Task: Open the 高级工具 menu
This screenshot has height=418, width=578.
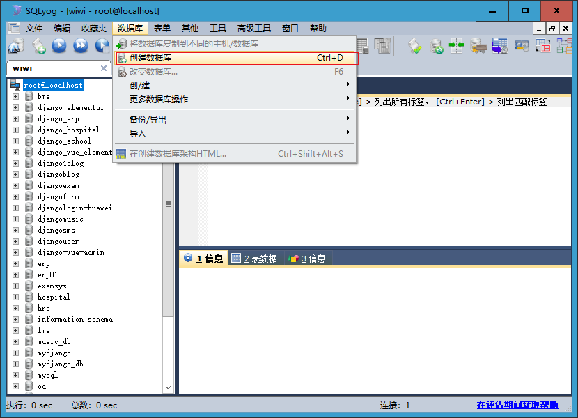Action: tap(254, 29)
